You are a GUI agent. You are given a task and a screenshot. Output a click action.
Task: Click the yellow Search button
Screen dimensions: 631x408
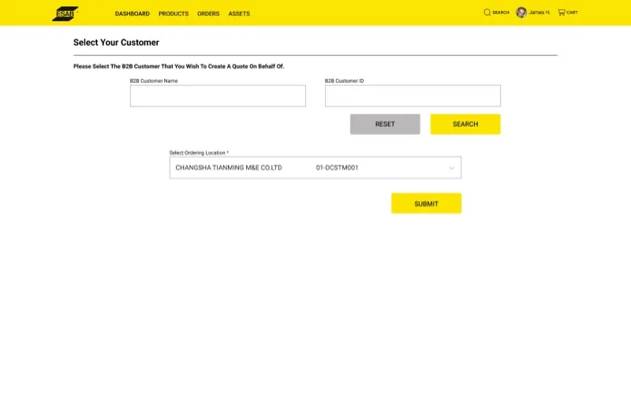465,124
